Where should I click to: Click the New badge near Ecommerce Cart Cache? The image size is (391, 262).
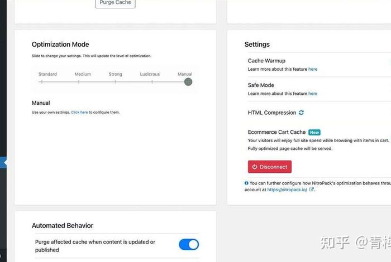314,132
